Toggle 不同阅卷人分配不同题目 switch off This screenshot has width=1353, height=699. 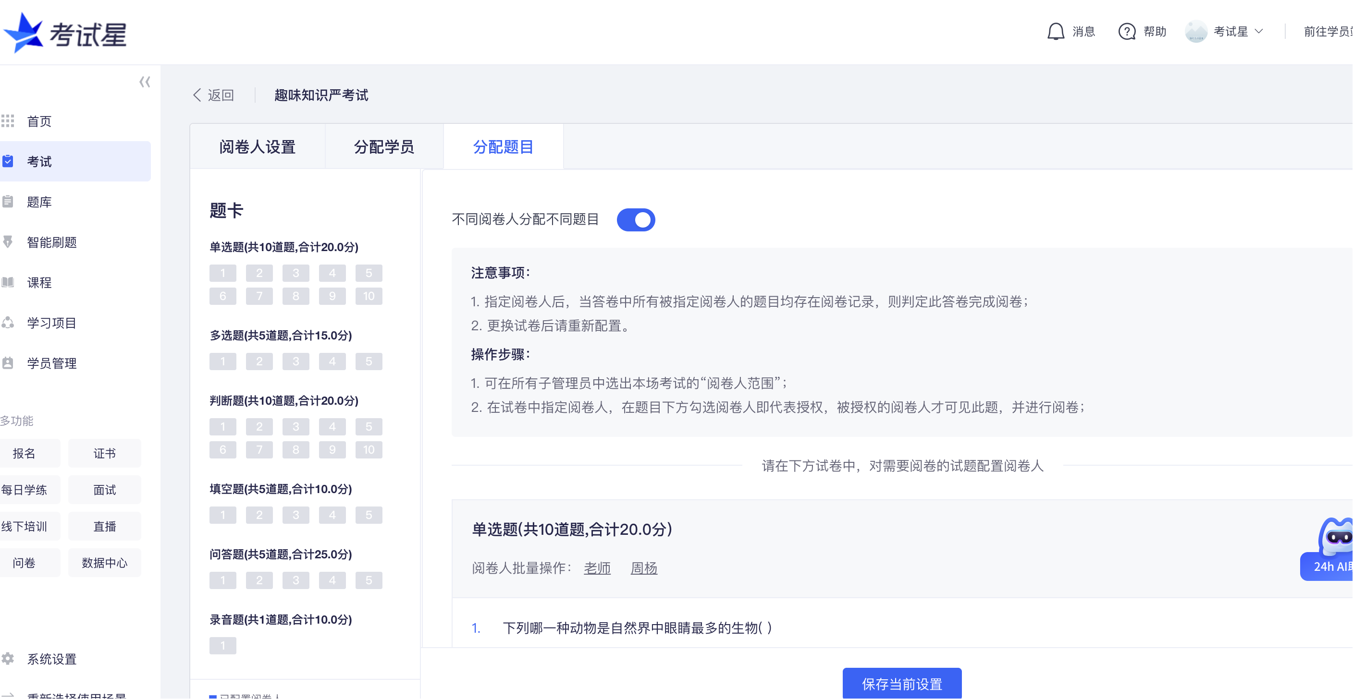point(636,219)
